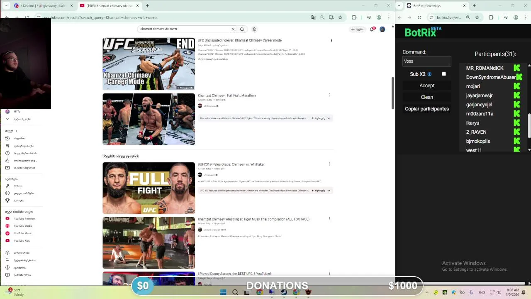
Task: Bookmark the BotRix page with star
Action: pyautogui.click(x=477, y=17)
